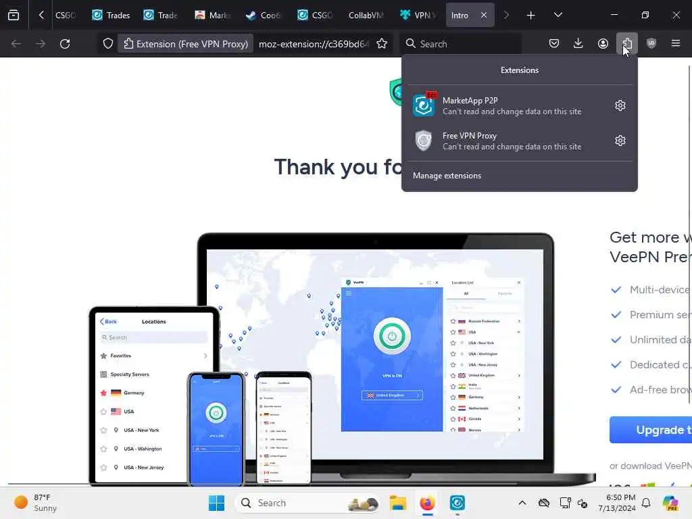Switch to the first CSGO tab
Image resolution: width=692 pixels, height=519 pixels.
click(66, 15)
